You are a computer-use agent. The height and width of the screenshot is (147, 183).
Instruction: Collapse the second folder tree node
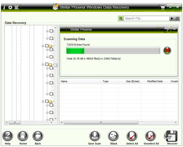(x=43, y=64)
